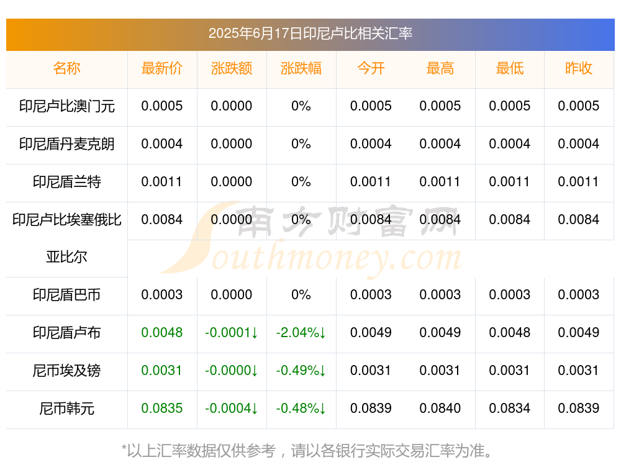The height and width of the screenshot is (470, 621).
Task: Click 印尼盾卢布 previous close 0.0049
Action: (579, 333)
